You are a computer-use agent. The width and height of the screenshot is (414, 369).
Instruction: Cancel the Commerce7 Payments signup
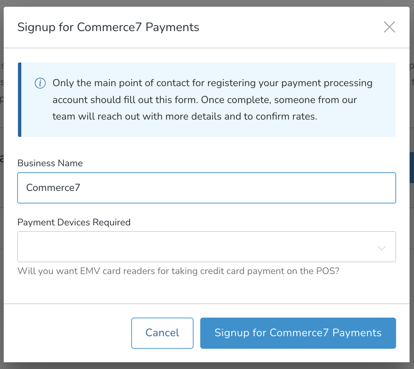click(x=162, y=333)
